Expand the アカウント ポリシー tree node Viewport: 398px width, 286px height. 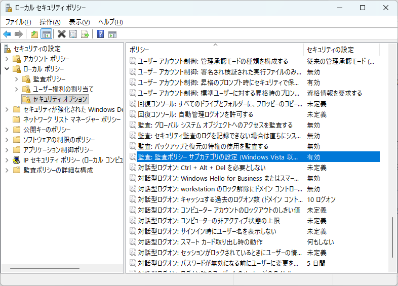(7, 59)
